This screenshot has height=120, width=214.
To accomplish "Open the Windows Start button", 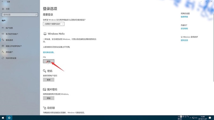I will pos(3,118).
